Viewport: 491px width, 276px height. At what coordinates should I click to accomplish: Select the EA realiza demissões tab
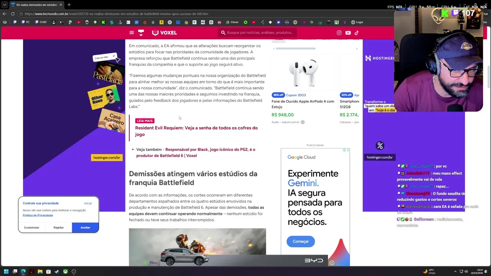[36, 5]
